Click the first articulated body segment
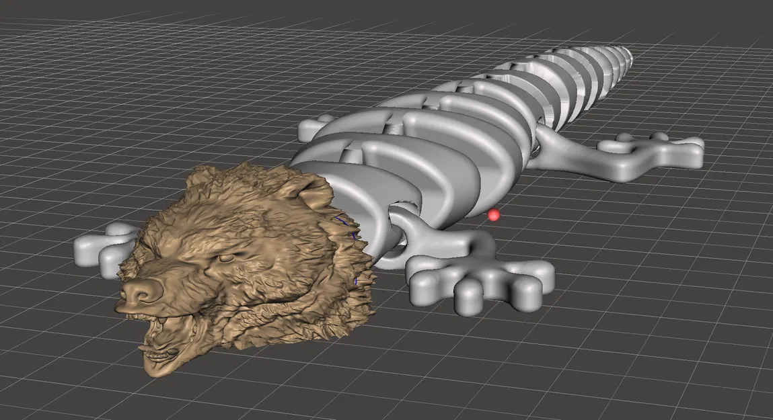Screen dimensions: 773x420 pos(377,188)
